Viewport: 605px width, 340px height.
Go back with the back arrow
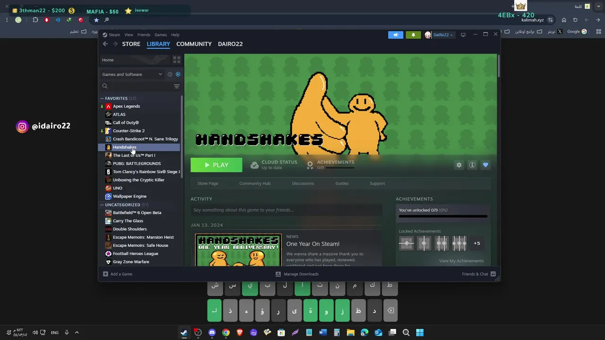(x=105, y=44)
